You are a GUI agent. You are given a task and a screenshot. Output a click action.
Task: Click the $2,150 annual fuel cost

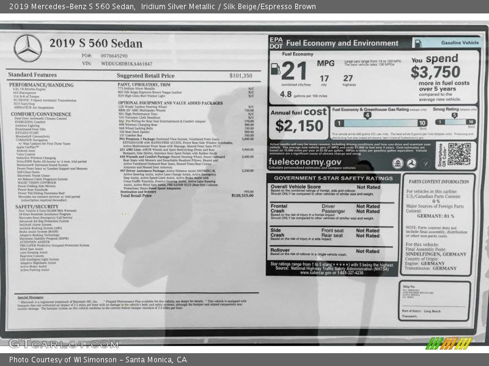(299, 126)
